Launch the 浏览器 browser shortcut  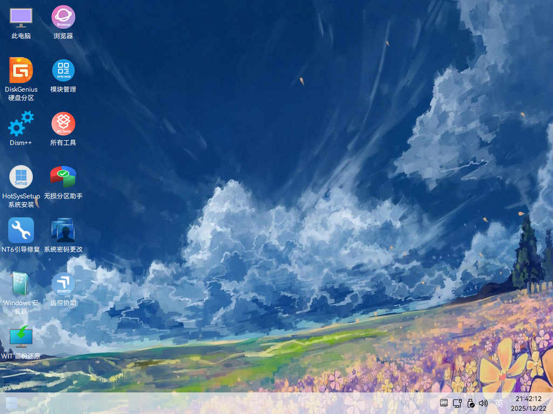click(x=63, y=17)
